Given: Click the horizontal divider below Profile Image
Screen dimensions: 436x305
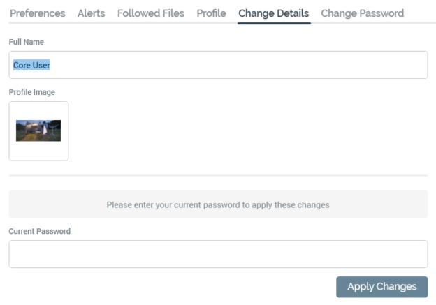Looking at the screenshot, I should pos(218,175).
